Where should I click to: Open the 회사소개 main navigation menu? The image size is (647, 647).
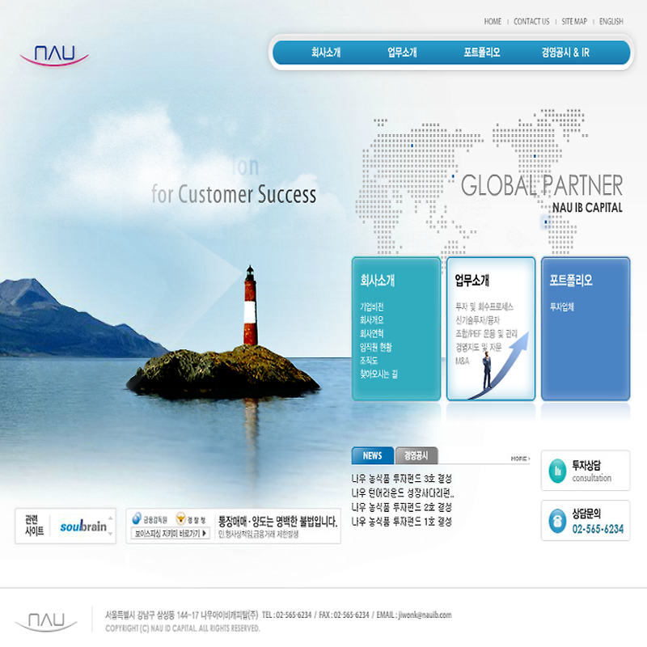coord(326,53)
